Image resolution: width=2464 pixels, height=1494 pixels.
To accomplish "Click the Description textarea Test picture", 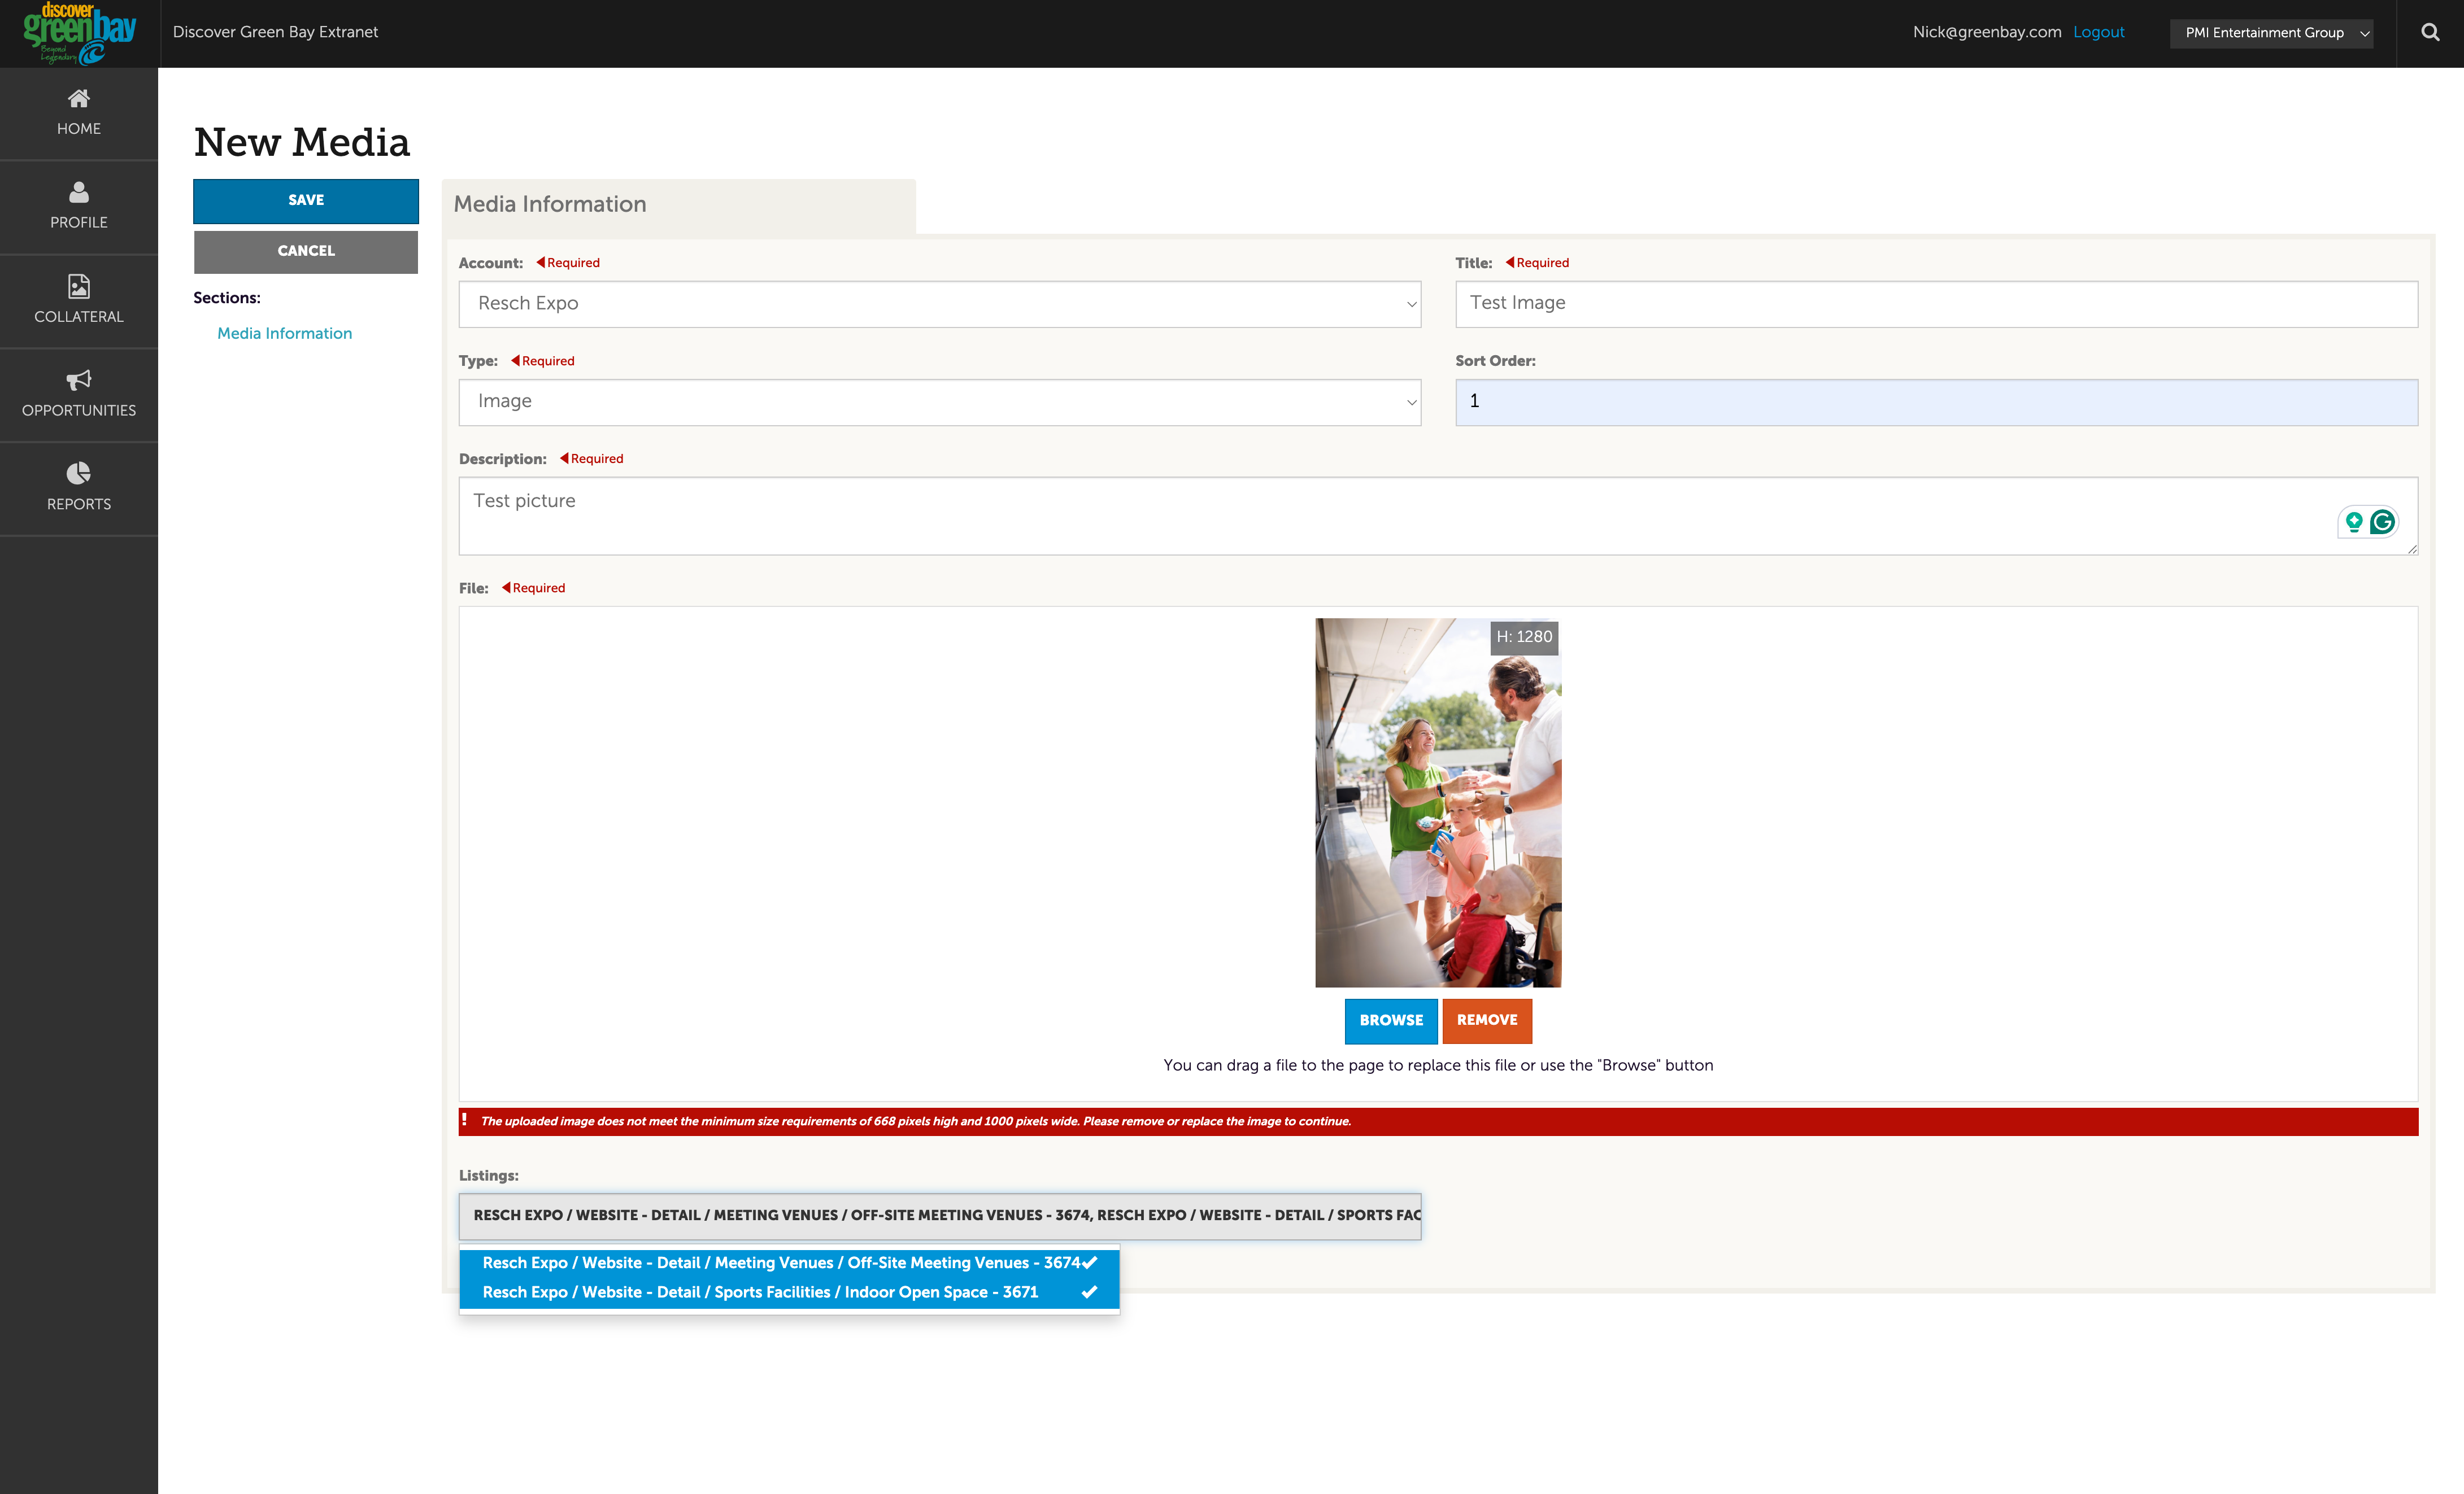I will [1438, 516].
